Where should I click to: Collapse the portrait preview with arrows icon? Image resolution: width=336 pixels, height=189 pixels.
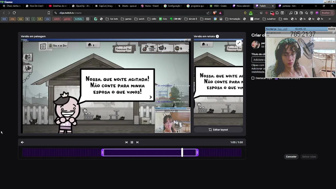[239, 43]
